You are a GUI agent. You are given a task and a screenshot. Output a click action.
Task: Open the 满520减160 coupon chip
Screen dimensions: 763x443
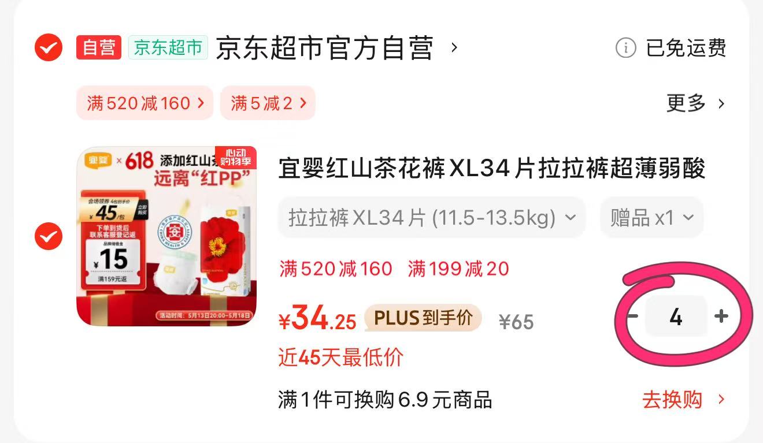tap(145, 103)
